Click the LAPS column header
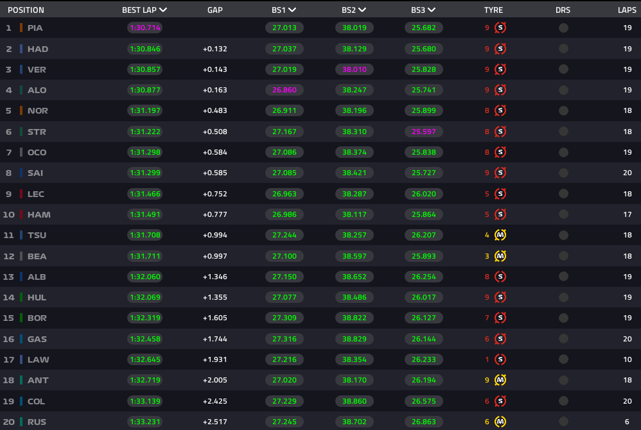This screenshot has width=641, height=430. 627,10
